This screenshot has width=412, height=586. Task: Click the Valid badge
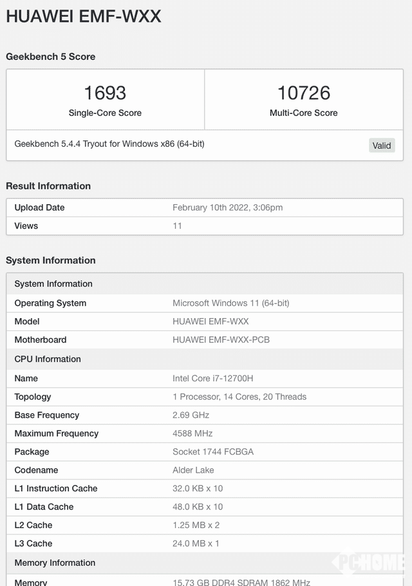click(x=381, y=146)
